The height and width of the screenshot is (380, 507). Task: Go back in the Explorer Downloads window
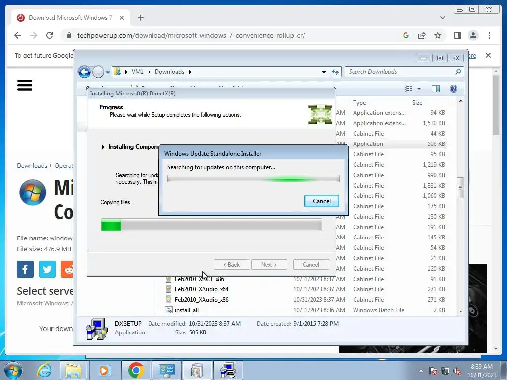point(84,72)
